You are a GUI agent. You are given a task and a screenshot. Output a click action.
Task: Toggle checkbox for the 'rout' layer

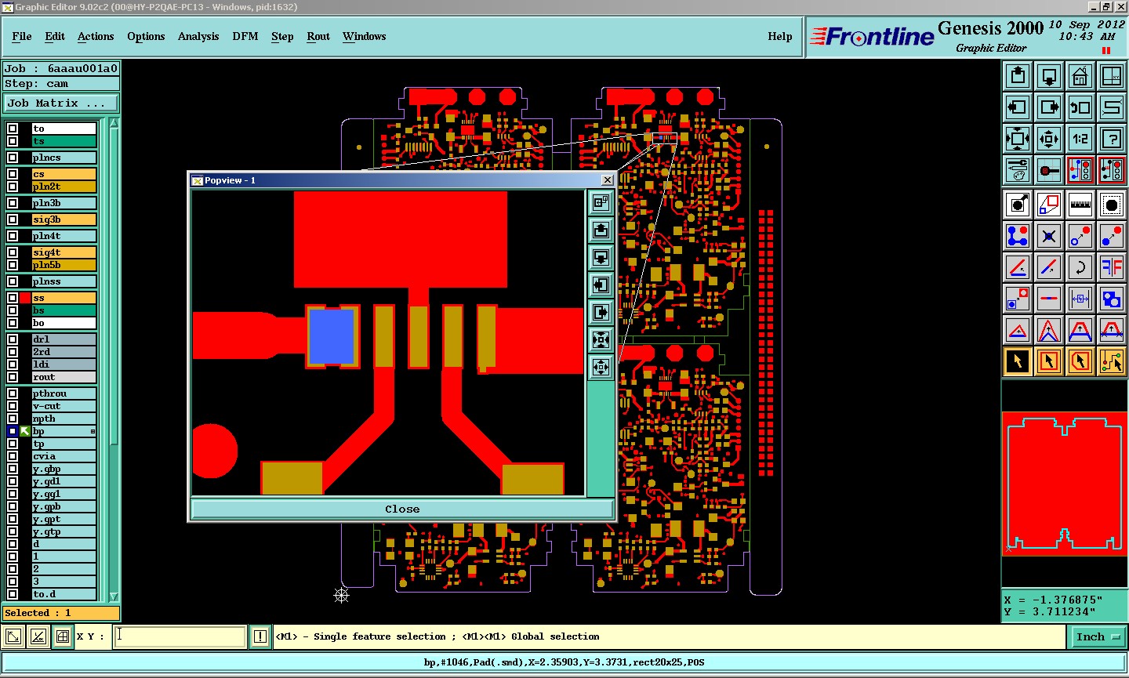(x=13, y=377)
